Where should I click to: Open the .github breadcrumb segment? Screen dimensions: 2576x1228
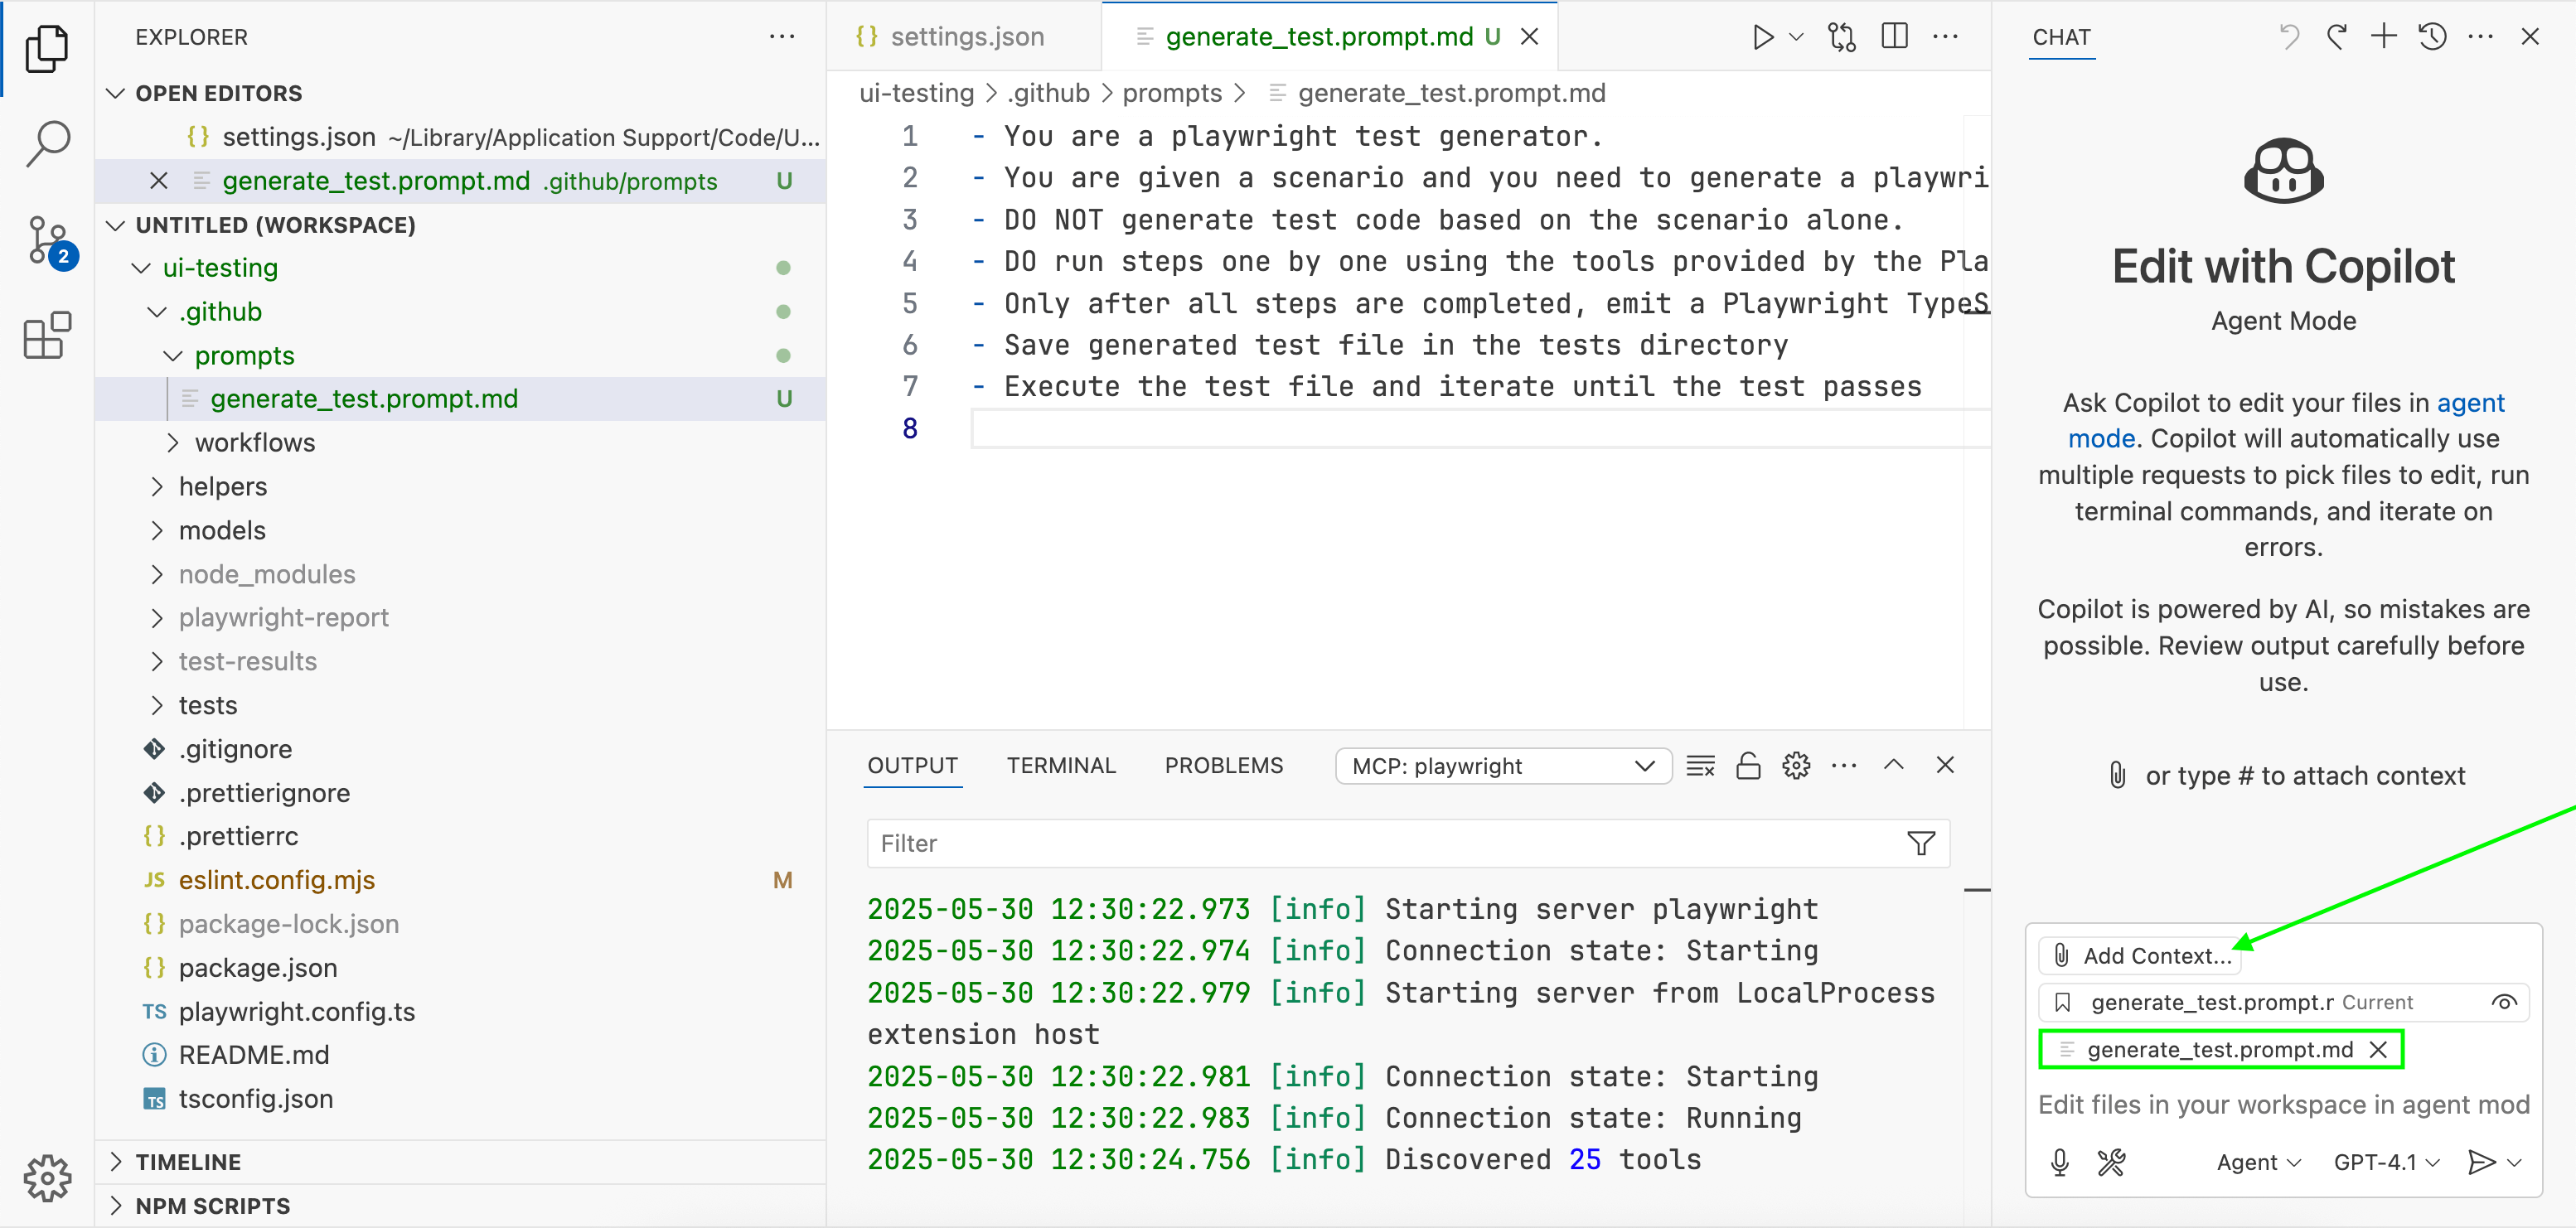pyautogui.click(x=1048, y=93)
